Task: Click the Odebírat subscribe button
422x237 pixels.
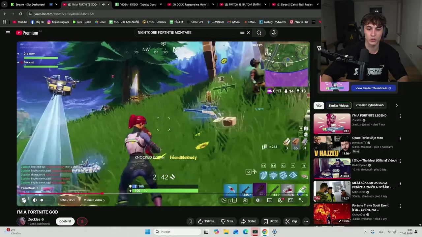Action: pyautogui.click(x=65, y=221)
